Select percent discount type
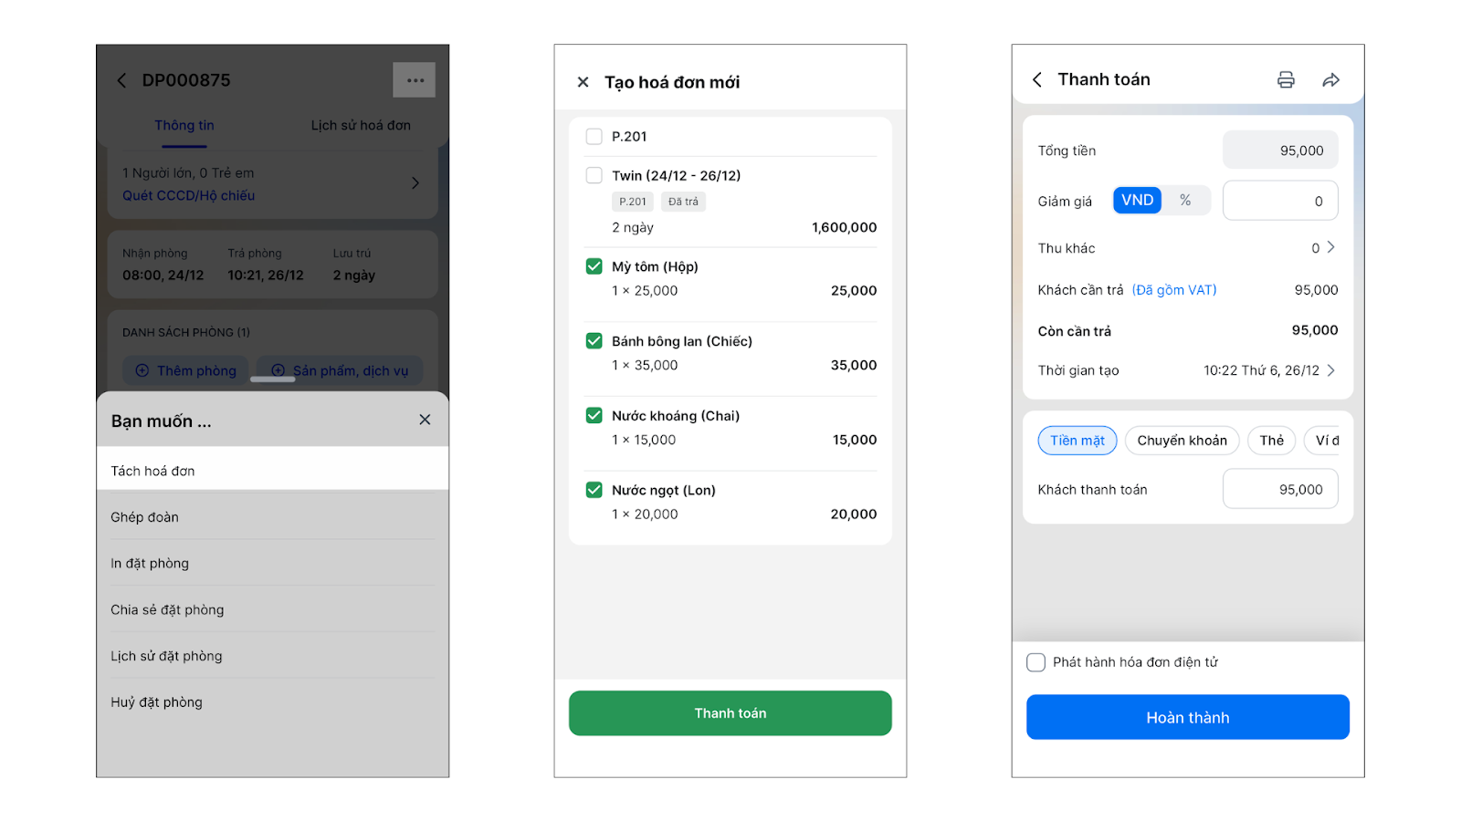Viewport: 1461px width, 821px height. click(x=1185, y=200)
